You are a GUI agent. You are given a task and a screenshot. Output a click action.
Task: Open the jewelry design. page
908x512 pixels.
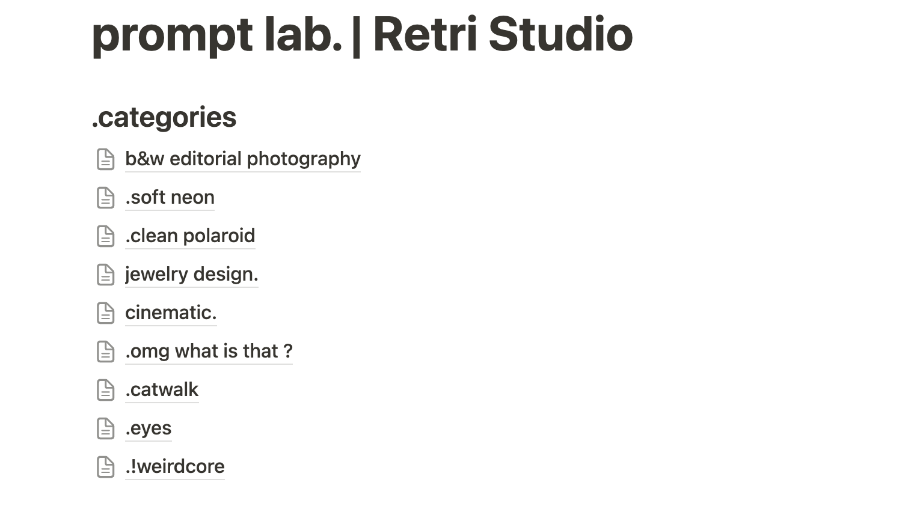(x=191, y=274)
